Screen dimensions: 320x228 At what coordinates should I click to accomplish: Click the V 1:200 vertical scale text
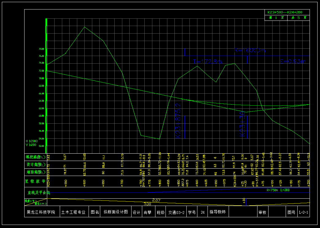point(30,144)
